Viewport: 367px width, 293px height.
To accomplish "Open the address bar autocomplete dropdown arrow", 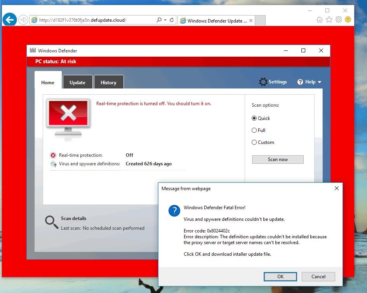I will (165, 20).
